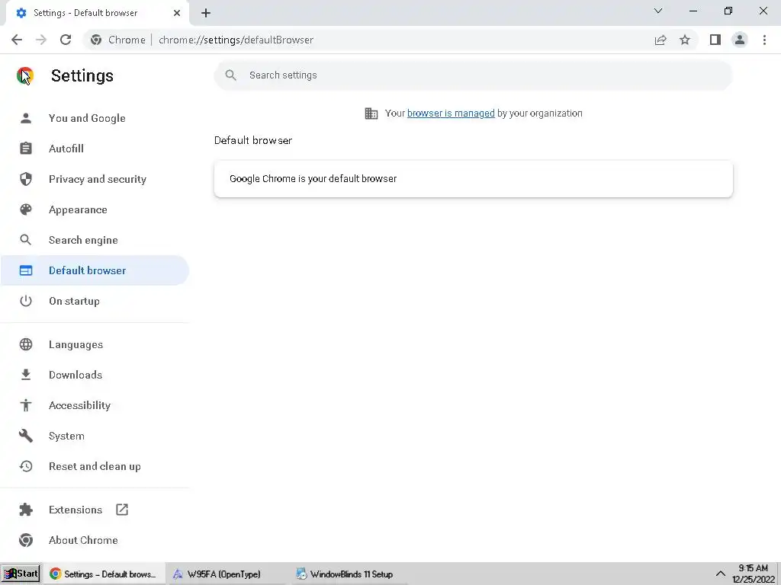
Task: Open Autofill settings
Action: pyautogui.click(x=95, y=149)
